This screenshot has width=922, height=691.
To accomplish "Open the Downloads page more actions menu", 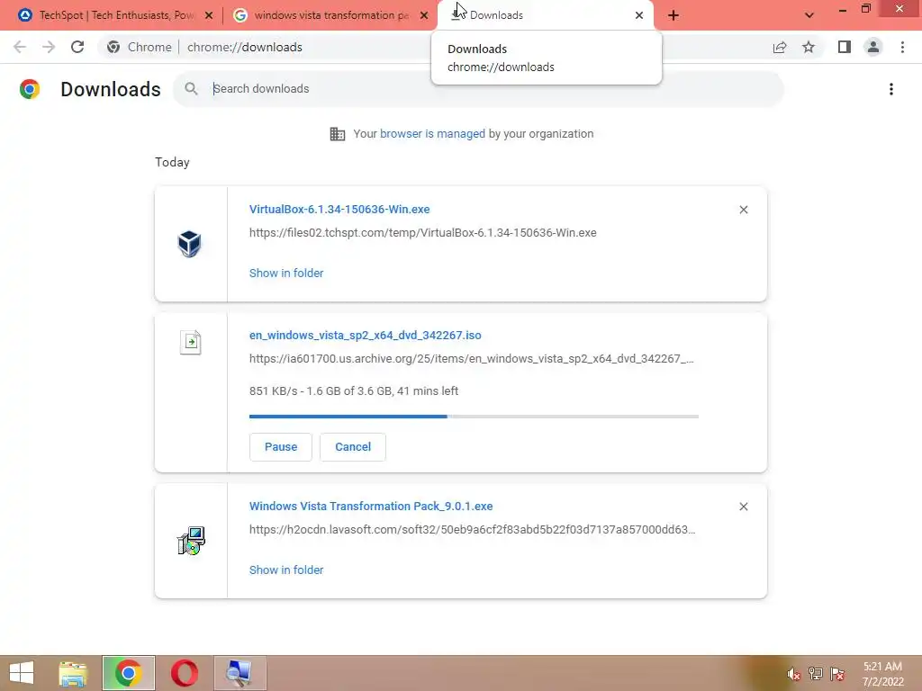I will (x=891, y=89).
